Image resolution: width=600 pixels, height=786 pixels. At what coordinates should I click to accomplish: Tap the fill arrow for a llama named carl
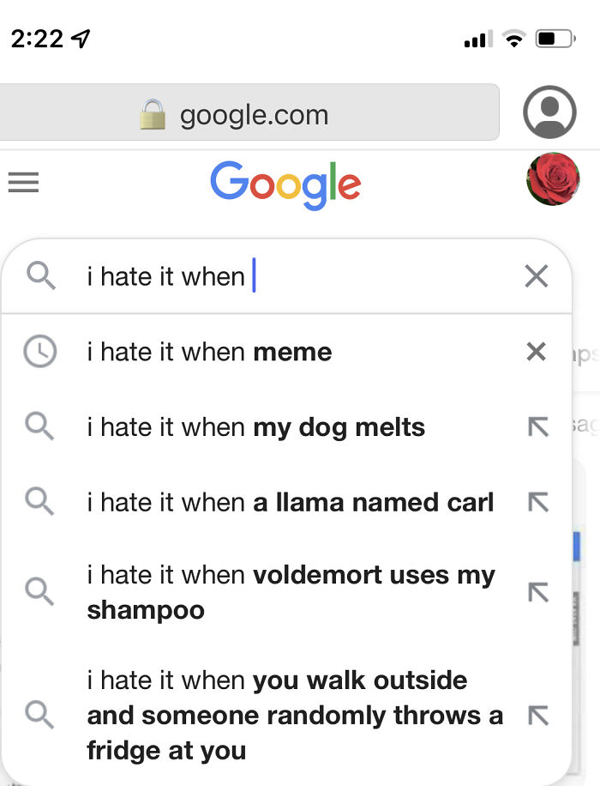pyautogui.click(x=537, y=501)
